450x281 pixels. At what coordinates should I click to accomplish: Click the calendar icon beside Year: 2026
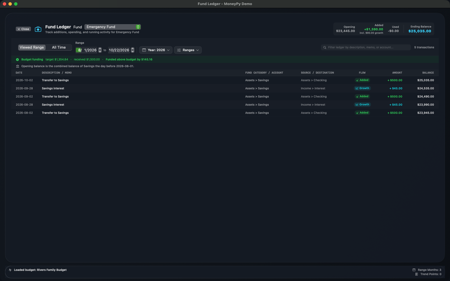pos(144,50)
